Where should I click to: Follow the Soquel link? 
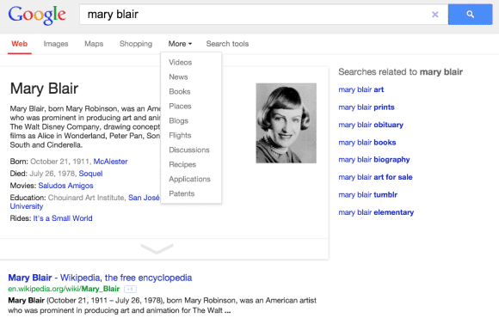click(x=90, y=174)
